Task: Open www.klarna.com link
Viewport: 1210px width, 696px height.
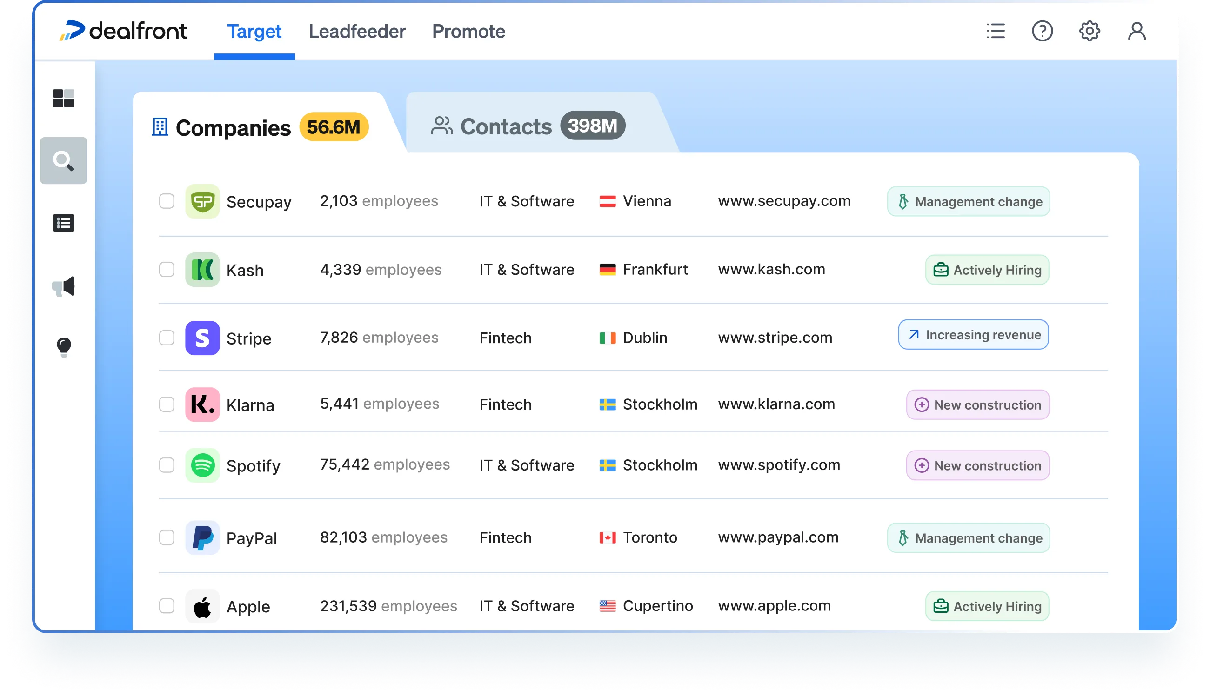Action: click(776, 404)
